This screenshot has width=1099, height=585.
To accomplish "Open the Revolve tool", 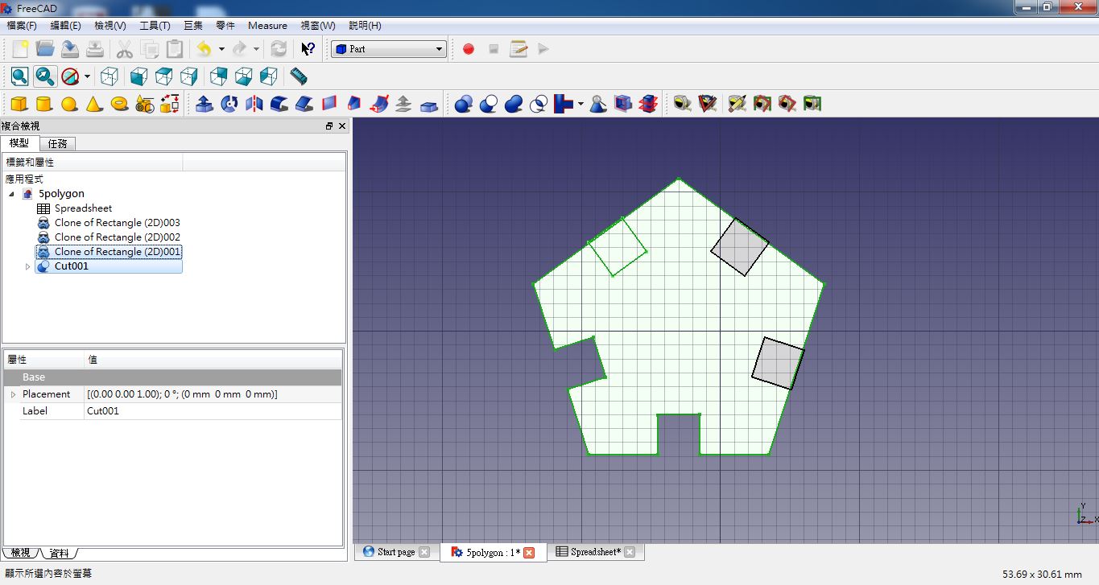I will pos(229,103).
